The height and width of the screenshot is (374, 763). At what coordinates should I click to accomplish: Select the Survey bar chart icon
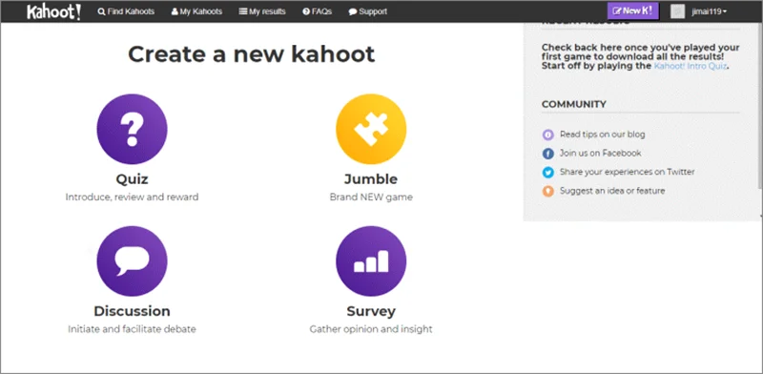[x=371, y=261]
